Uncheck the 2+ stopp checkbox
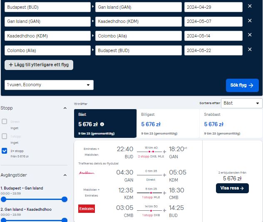Screen dimensions: 263x222 click(x=4, y=151)
